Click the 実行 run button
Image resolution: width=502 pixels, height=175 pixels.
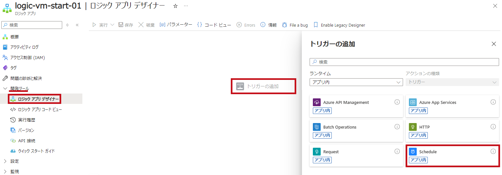coord(100,25)
